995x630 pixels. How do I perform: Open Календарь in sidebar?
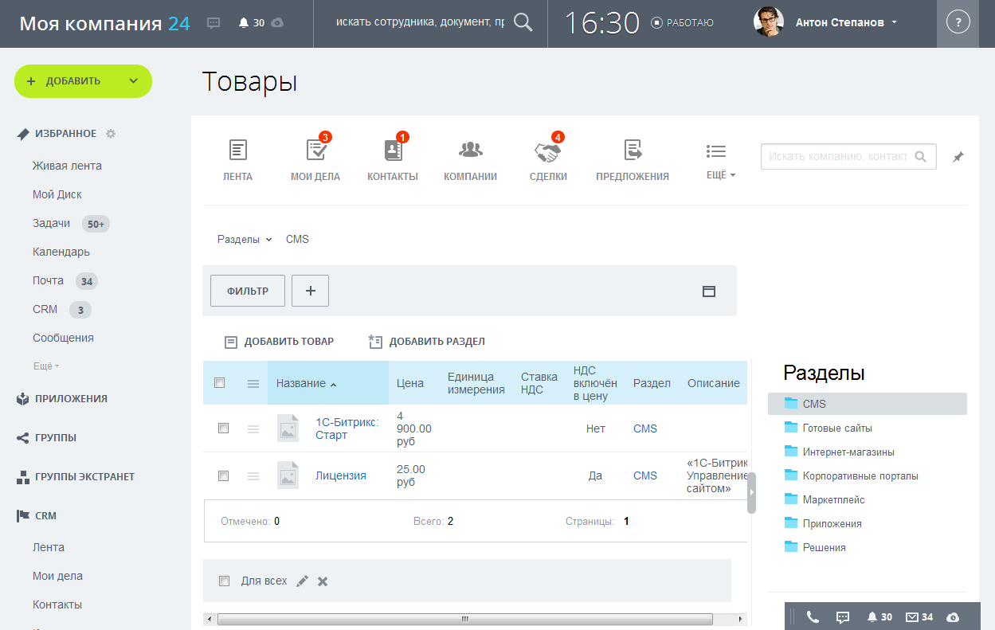tap(61, 252)
